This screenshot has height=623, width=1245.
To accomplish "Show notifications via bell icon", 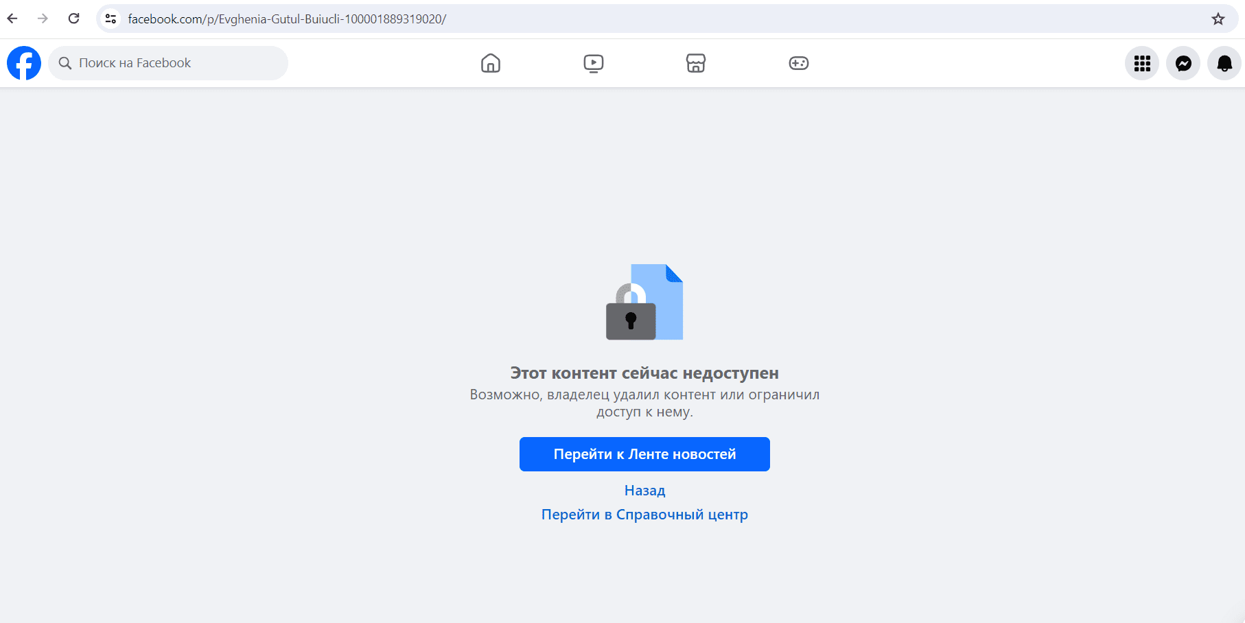I will click(1224, 63).
